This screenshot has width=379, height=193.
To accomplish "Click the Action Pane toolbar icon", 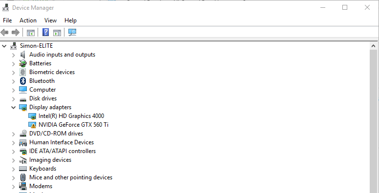I will coord(57,33).
